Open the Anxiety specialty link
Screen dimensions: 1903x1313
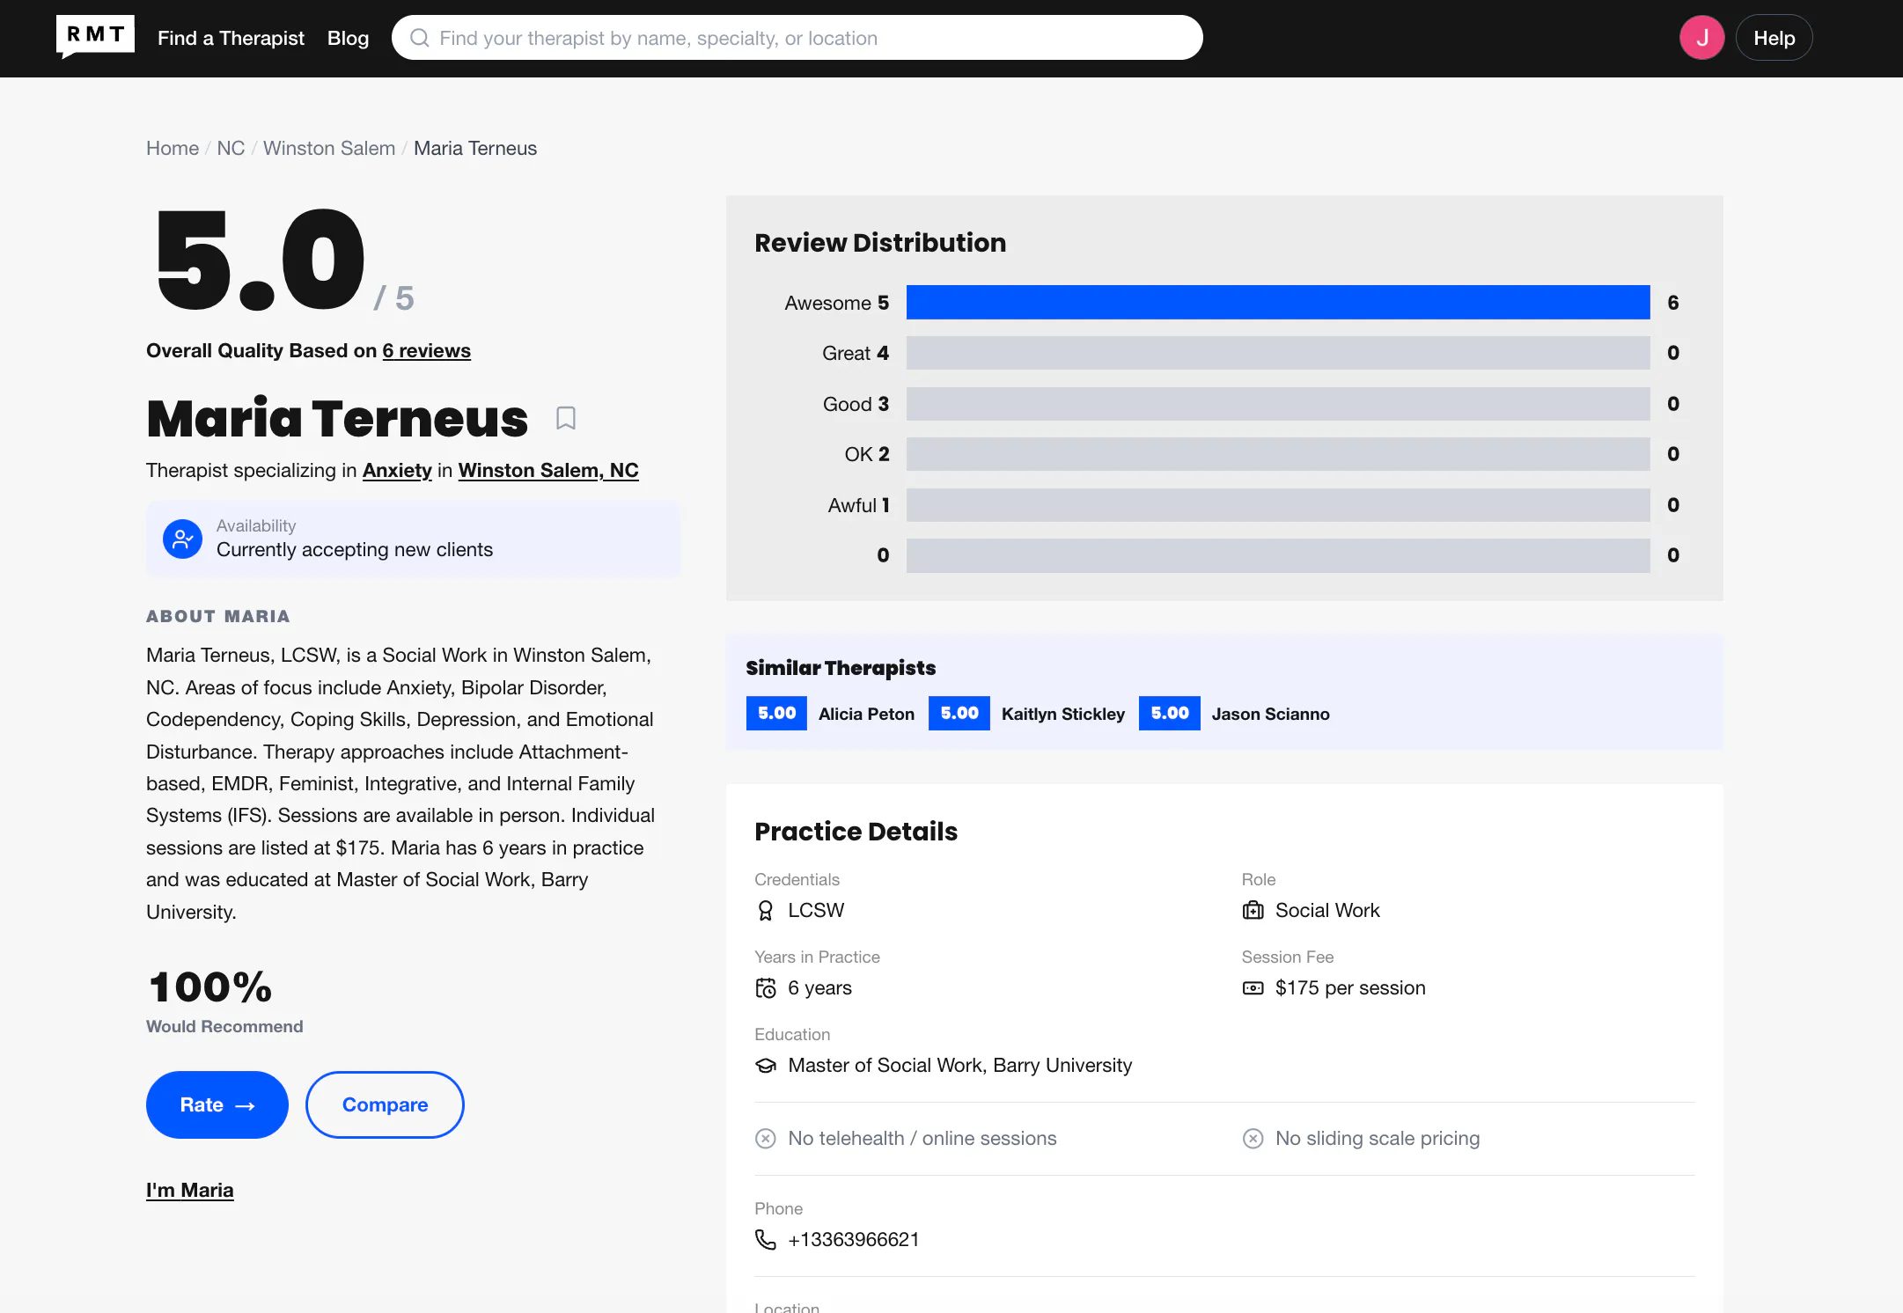pos(397,470)
